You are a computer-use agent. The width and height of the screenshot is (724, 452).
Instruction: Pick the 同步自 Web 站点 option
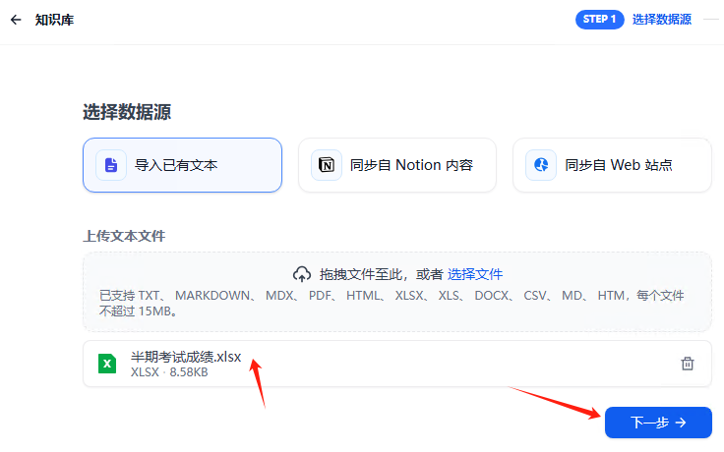pyautogui.click(x=612, y=165)
